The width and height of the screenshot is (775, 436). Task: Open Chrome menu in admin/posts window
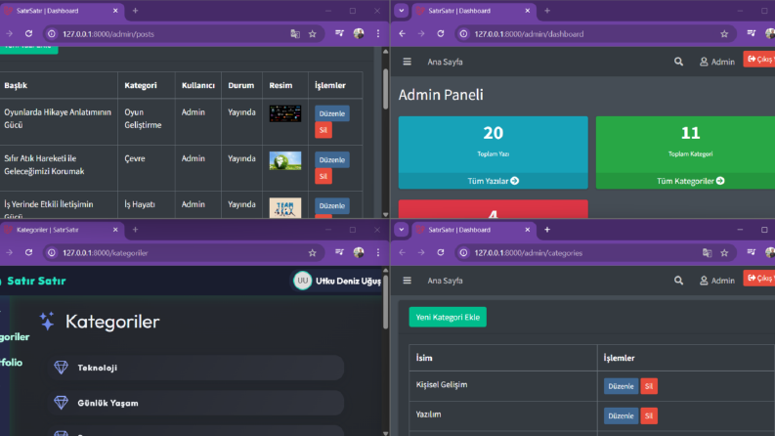tap(378, 33)
